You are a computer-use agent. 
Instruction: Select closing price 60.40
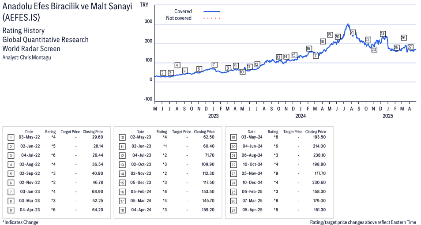[x=209, y=146]
